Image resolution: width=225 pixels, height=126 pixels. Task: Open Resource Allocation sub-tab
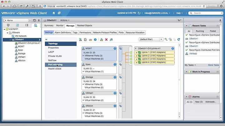(x=135, y=32)
